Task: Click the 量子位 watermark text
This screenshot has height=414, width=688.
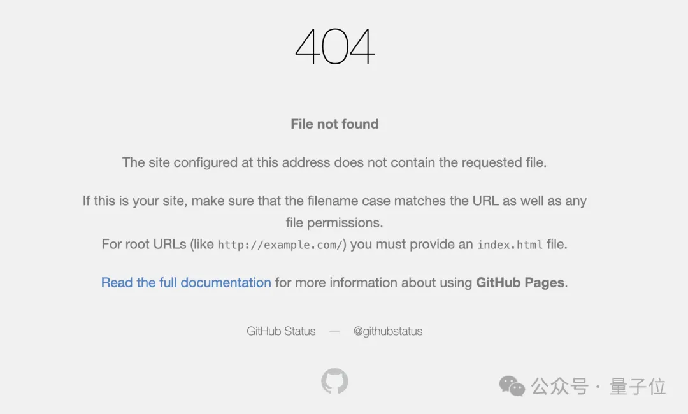Action: pyautogui.click(x=638, y=386)
